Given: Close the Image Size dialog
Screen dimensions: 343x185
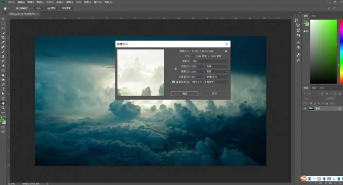Looking at the screenshot, I should coord(227,44).
